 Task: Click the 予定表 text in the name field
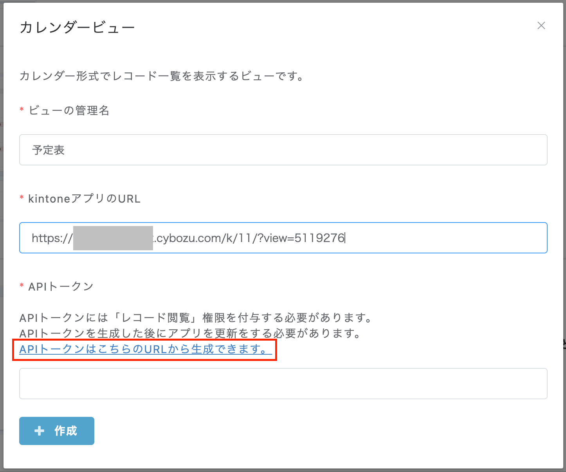click(49, 150)
